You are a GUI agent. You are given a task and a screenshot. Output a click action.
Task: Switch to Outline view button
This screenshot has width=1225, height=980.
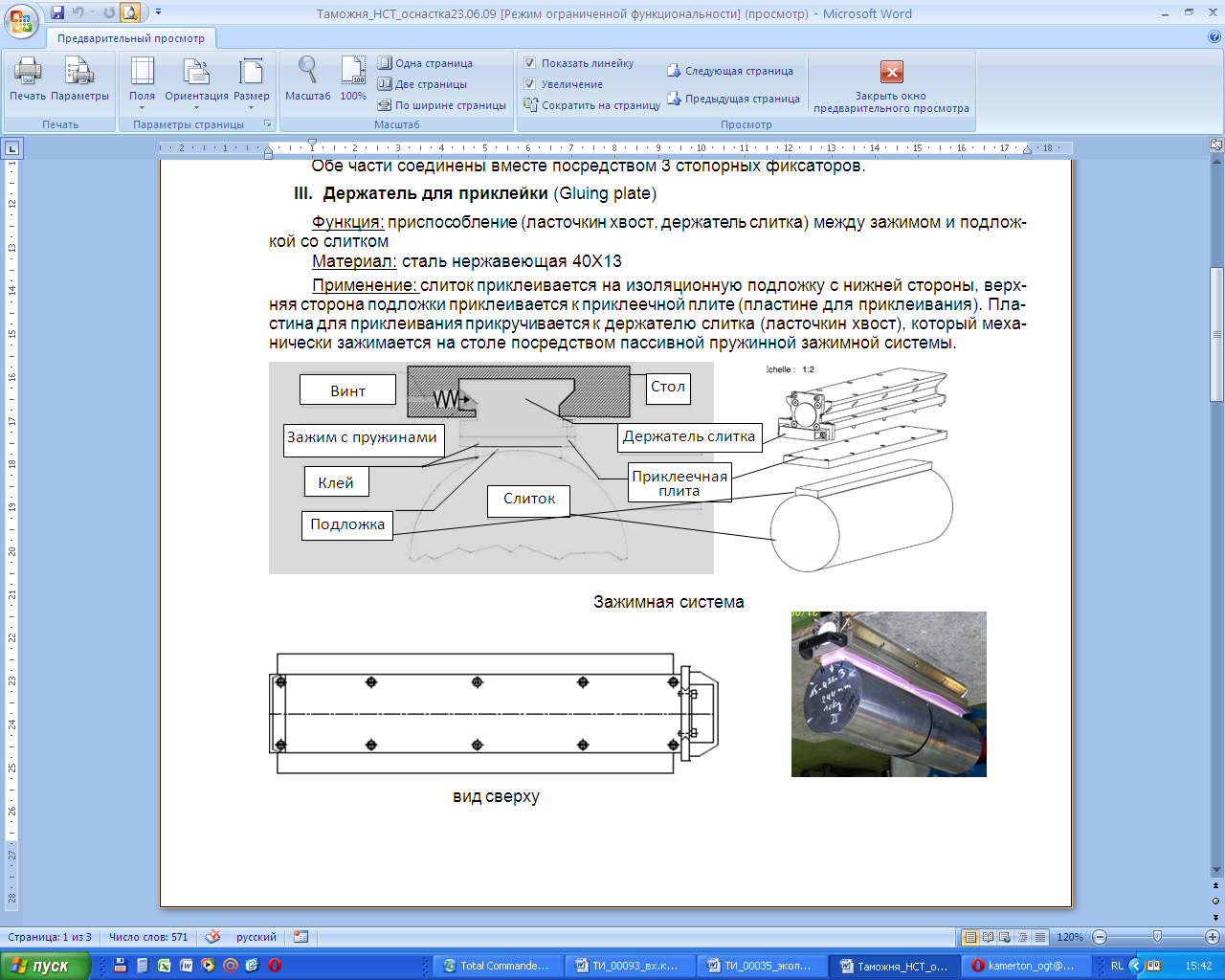point(1022,938)
